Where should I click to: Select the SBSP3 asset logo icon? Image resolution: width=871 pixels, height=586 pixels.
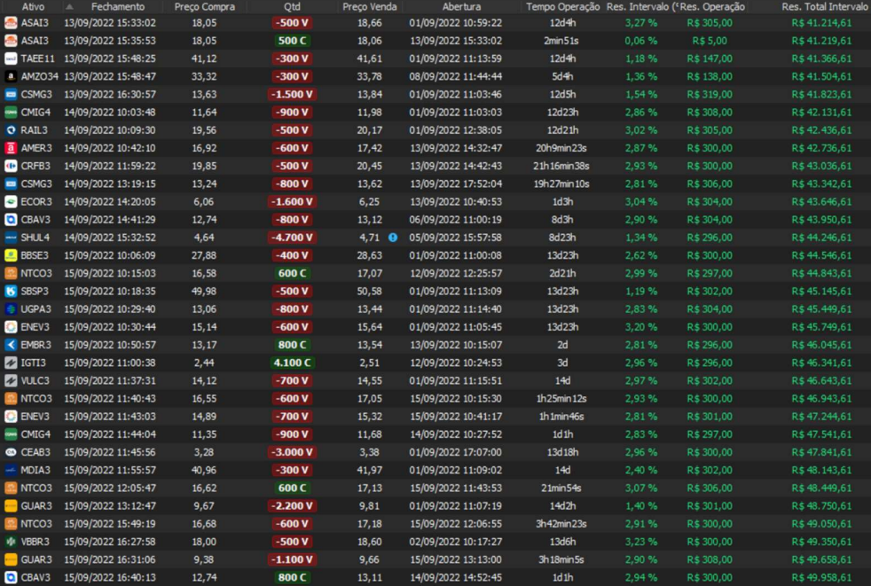pyautogui.click(x=11, y=291)
